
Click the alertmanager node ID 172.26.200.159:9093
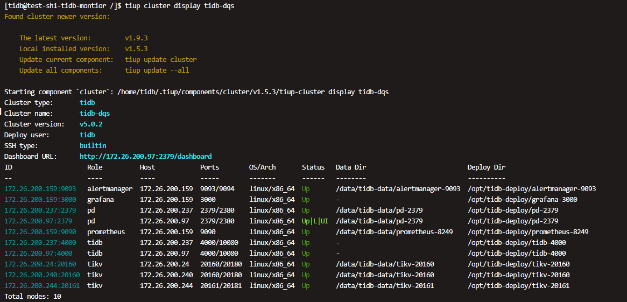coord(40,189)
